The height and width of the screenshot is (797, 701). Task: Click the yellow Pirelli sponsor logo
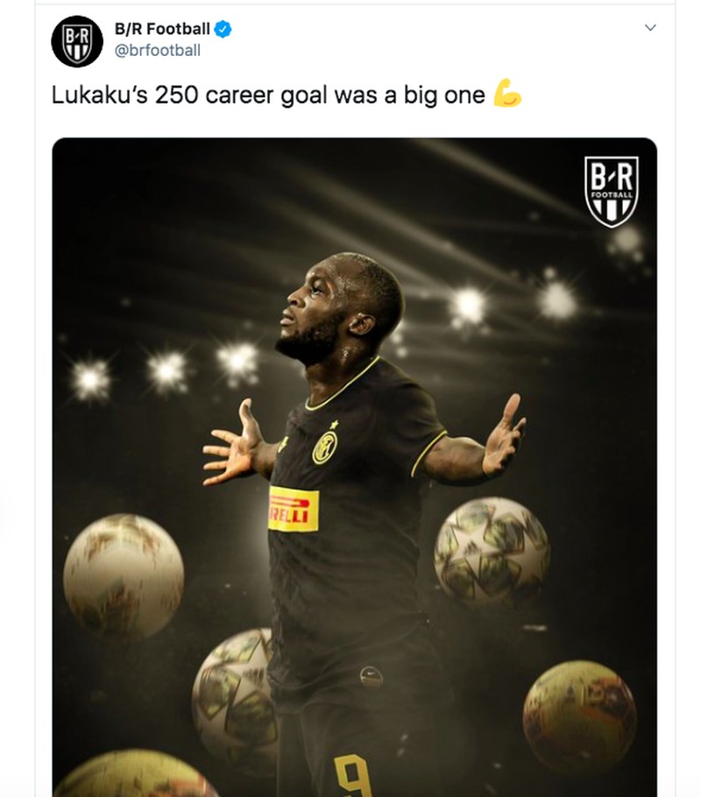(294, 509)
